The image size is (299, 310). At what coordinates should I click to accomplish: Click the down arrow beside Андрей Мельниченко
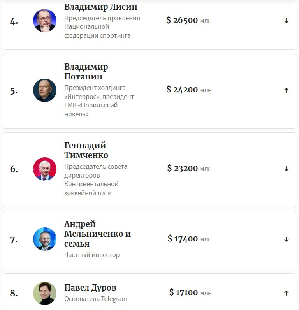tap(287, 239)
